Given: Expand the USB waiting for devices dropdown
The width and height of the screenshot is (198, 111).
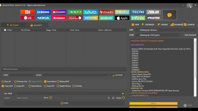Looking at the screenshot, I should 166,30.
